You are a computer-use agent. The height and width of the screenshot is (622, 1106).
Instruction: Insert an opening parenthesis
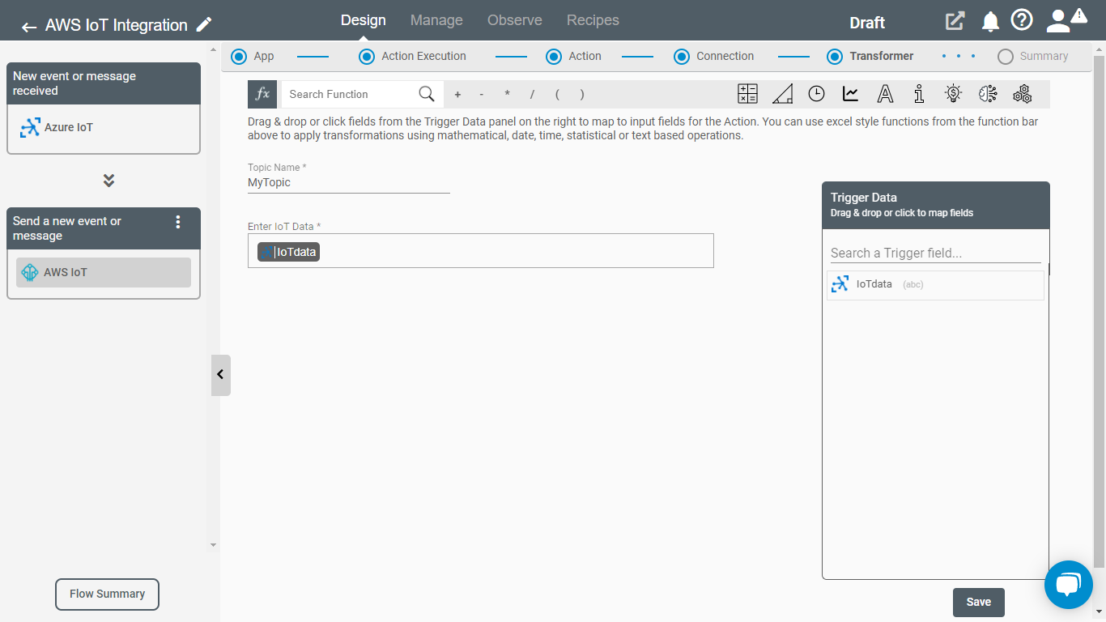(557, 95)
